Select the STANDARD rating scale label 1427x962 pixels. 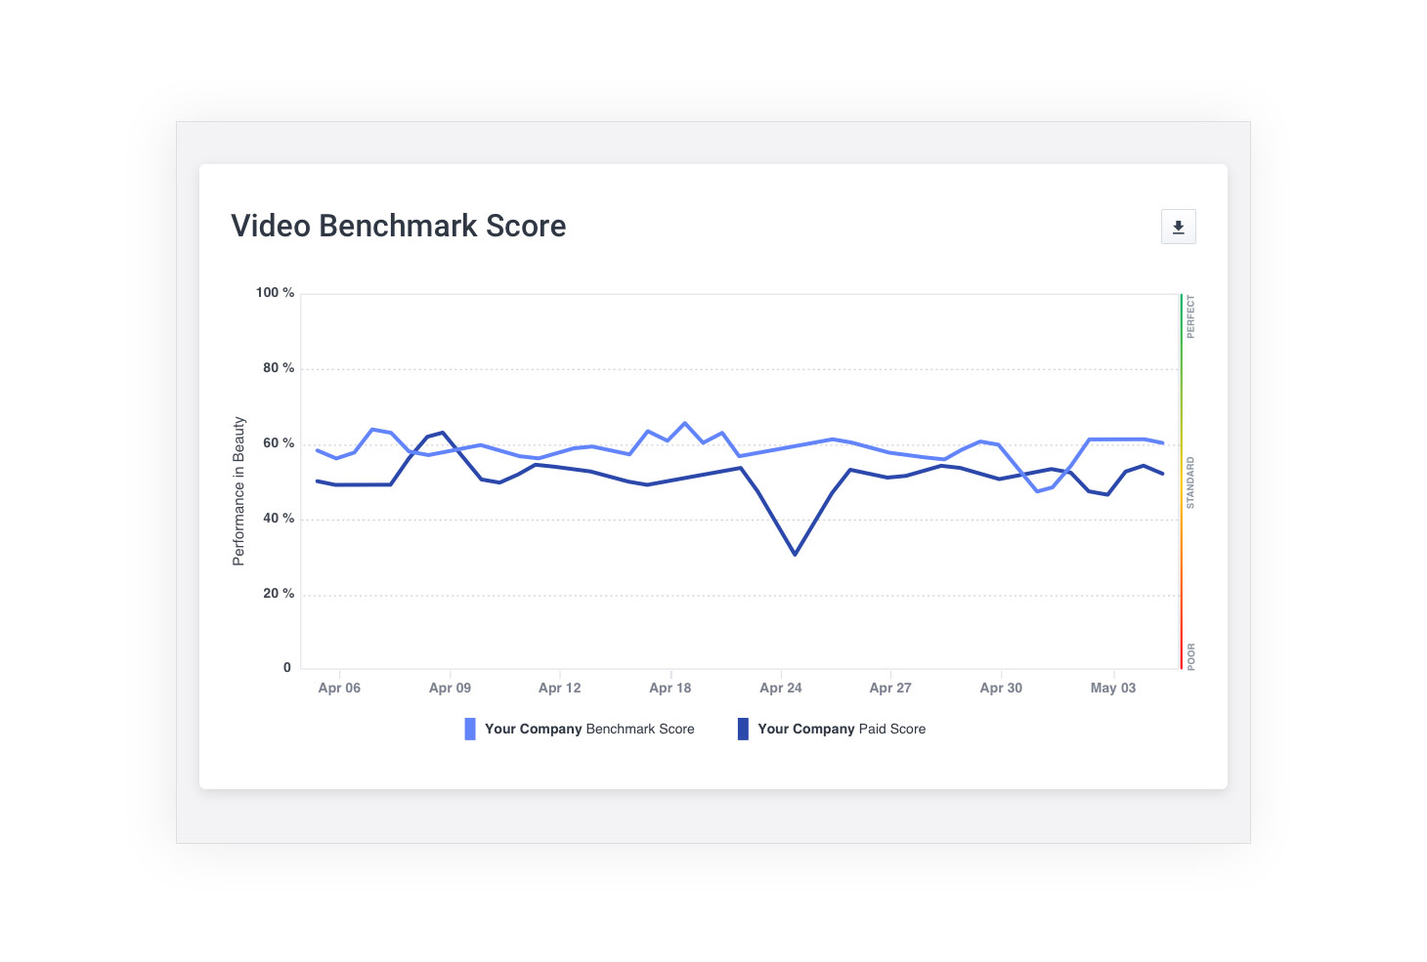[x=1190, y=482]
